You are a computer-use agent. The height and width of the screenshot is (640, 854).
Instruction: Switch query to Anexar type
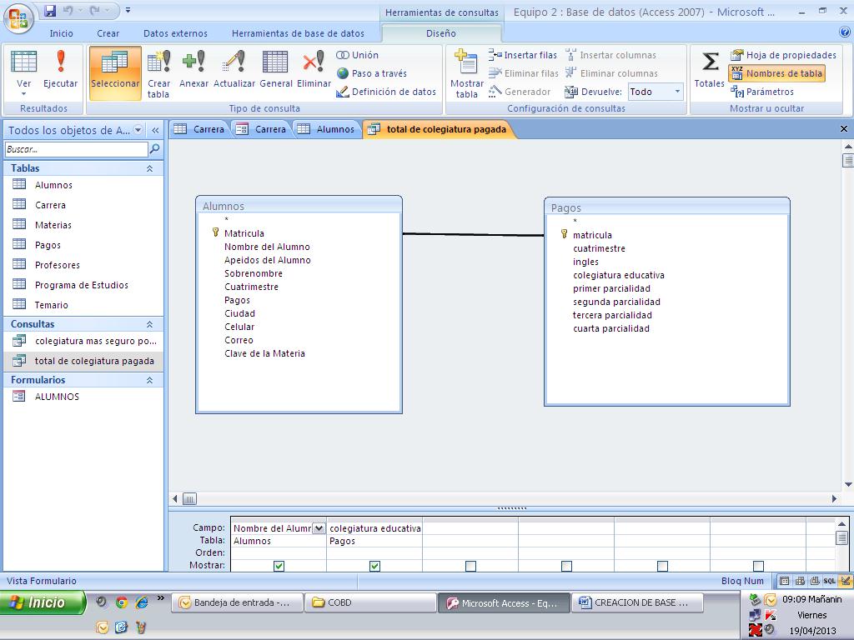193,72
